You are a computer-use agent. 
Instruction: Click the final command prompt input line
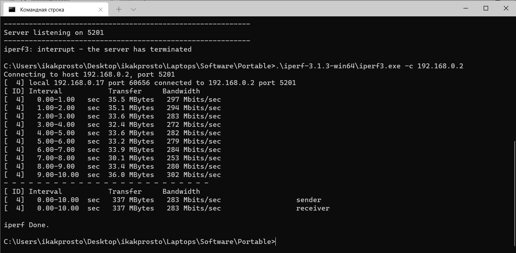(140, 242)
